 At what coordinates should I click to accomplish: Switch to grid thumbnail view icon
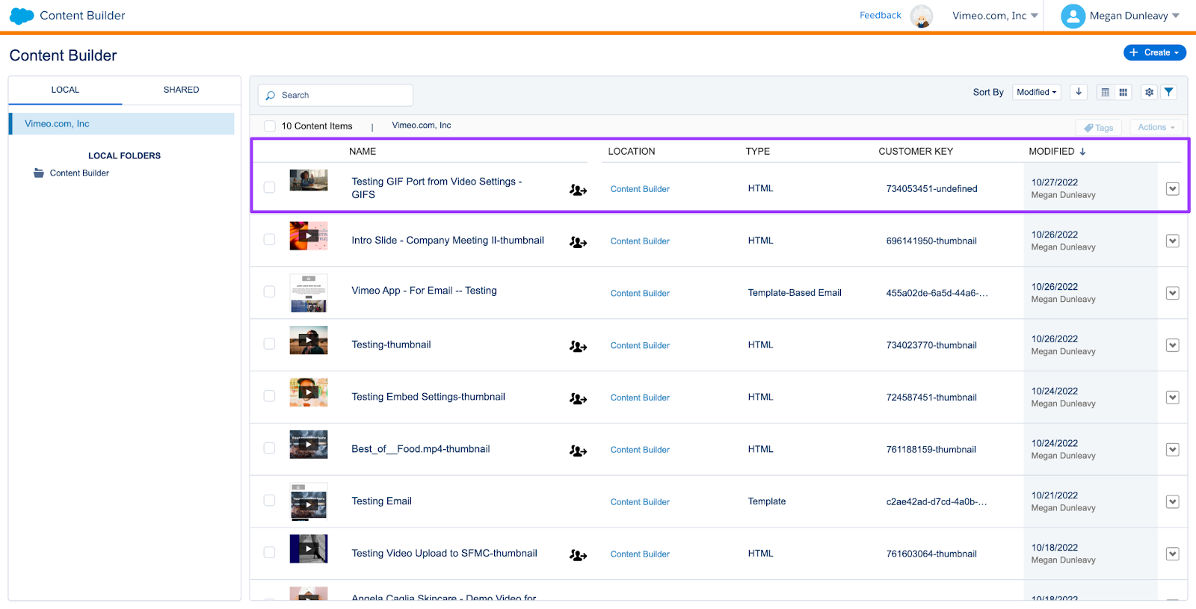pos(1123,92)
